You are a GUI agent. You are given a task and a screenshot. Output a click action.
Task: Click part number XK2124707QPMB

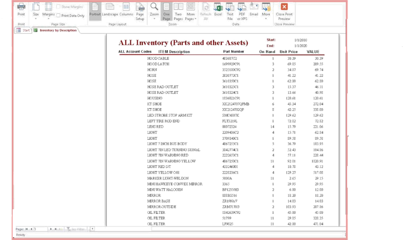tap(236, 104)
